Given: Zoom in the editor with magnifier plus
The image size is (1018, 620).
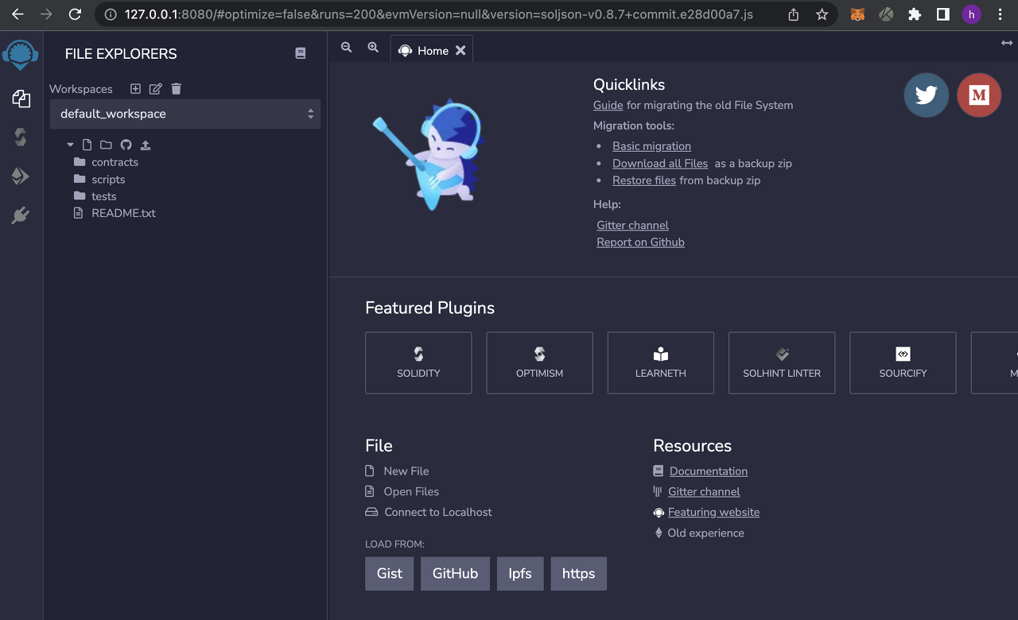Looking at the screenshot, I should click(373, 48).
